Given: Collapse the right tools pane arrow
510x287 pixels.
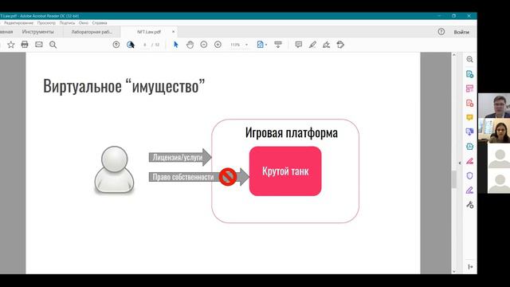Looking at the screenshot, I should coord(460,163).
